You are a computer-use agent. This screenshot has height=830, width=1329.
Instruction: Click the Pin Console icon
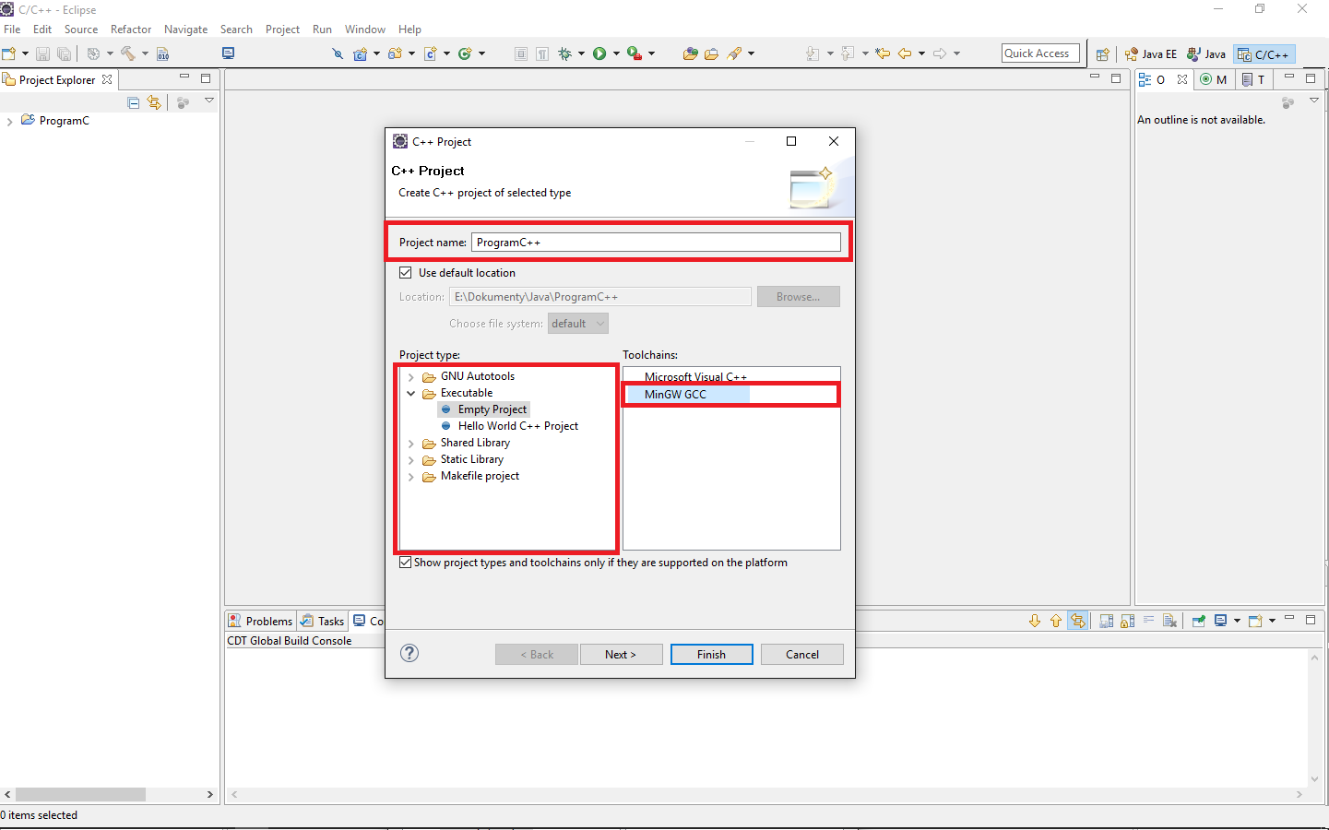[x=1199, y=621]
